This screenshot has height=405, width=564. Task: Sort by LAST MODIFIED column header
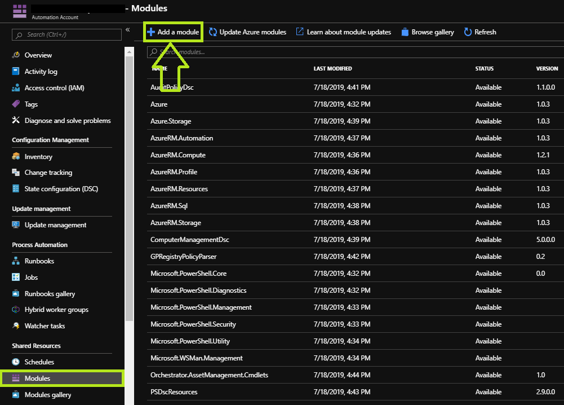tap(333, 68)
